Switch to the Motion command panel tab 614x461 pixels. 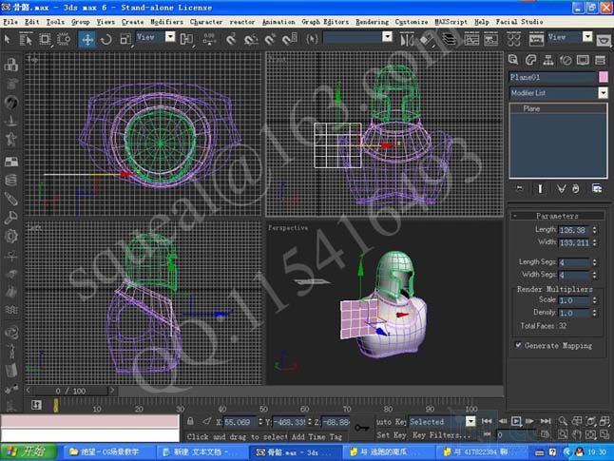[566, 60]
